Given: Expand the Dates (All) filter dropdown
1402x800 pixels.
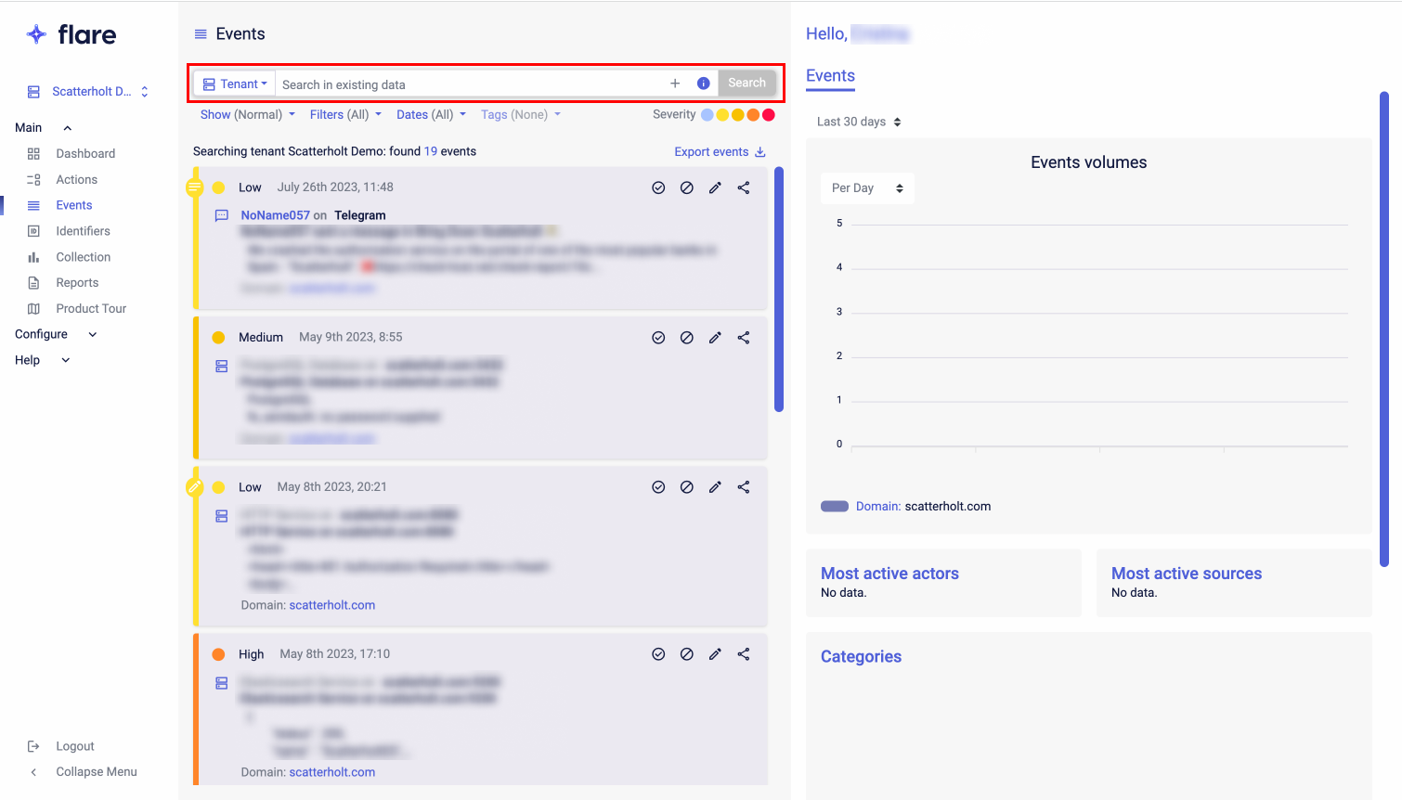Looking at the screenshot, I should 431,115.
